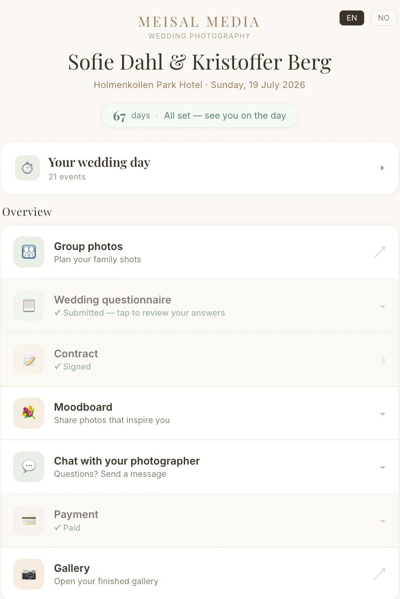
Task: Click the clipboard icon for Wedding questionnaire
Action: [x=29, y=306]
